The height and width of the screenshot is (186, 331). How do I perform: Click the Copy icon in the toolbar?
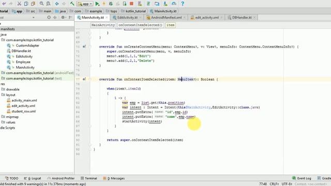pos(26,4)
